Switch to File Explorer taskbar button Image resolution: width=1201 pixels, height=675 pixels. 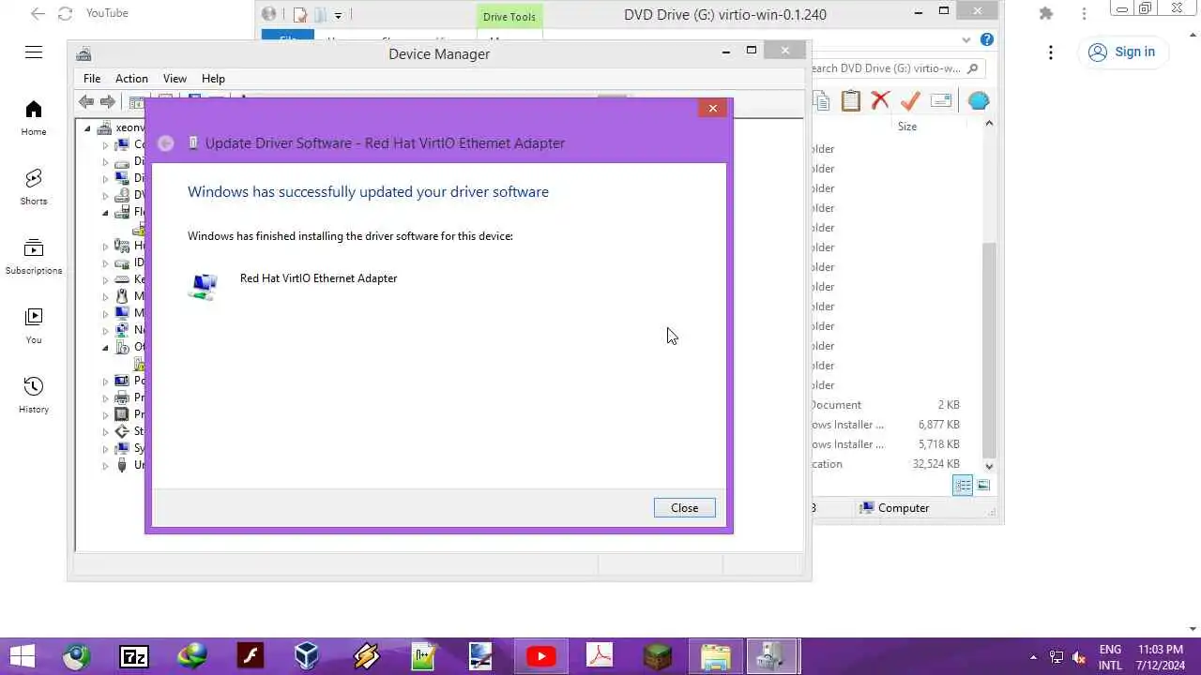[x=716, y=656]
